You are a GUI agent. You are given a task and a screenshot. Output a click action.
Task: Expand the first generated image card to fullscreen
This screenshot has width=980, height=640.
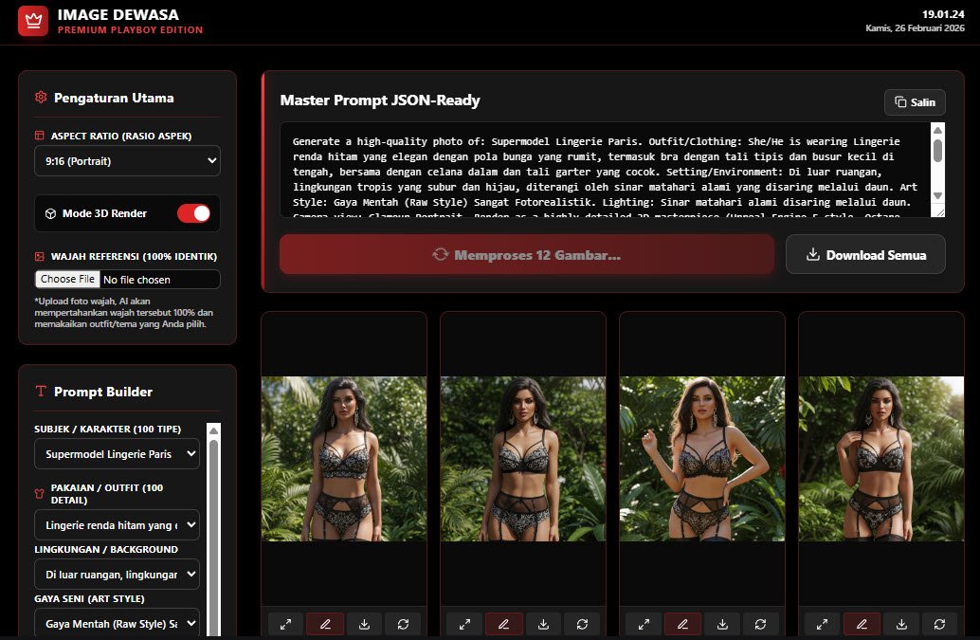285,624
